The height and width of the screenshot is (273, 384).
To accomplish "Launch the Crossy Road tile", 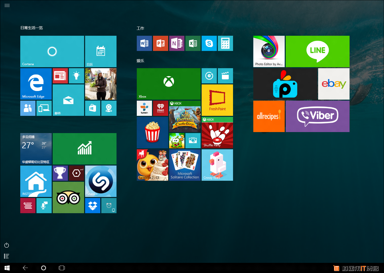I will click(x=217, y=165).
